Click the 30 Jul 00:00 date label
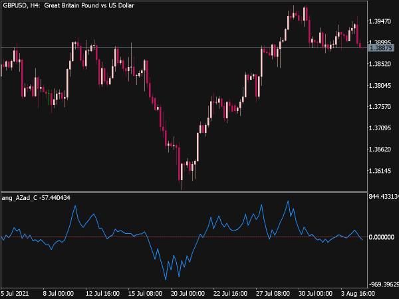The width and height of the screenshot is (399, 299). coord(315,294)
